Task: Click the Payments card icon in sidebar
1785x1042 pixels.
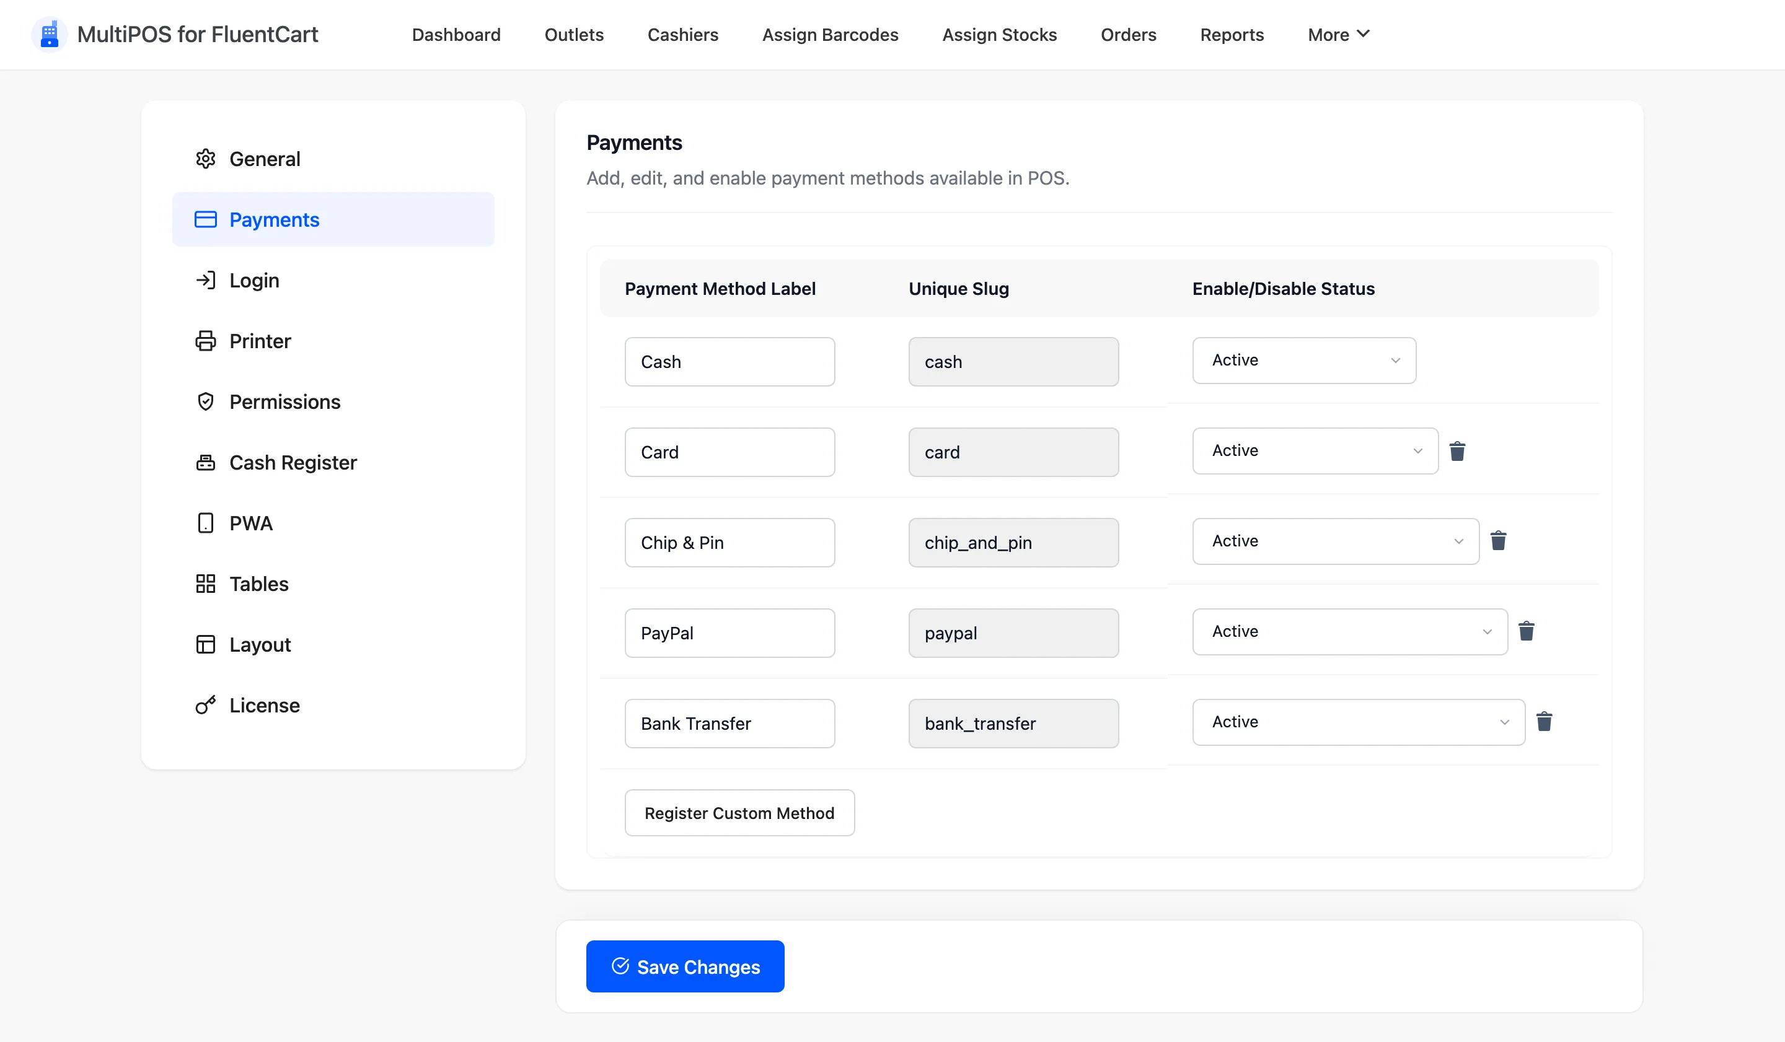Action: (205, 219)
